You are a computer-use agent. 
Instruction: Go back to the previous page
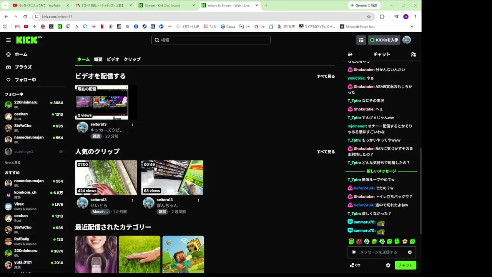[x=6, y=17]
